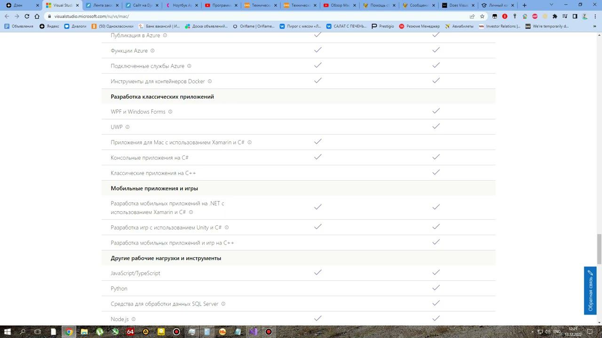Click info icon next to Функции Azure
Viewport: 602px width, 338px height.
coord(152,51)
